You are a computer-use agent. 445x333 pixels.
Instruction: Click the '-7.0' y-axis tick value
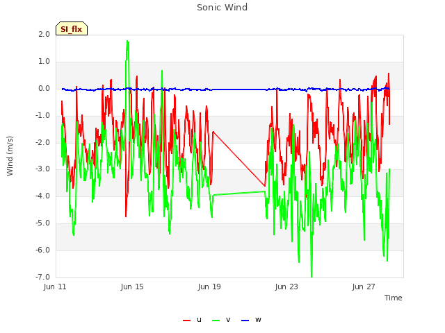tap(42, 277)
